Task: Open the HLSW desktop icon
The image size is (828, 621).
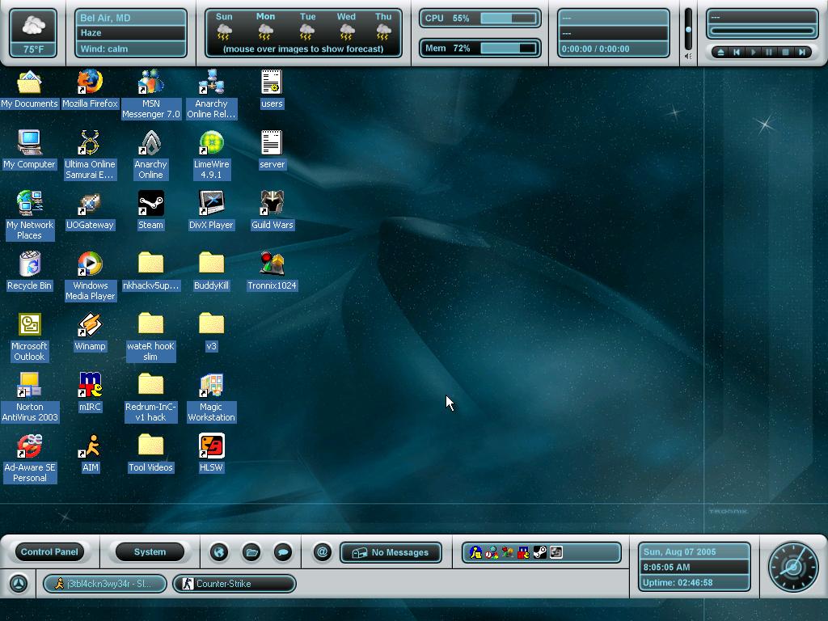Action: click(x=211, y=446)
